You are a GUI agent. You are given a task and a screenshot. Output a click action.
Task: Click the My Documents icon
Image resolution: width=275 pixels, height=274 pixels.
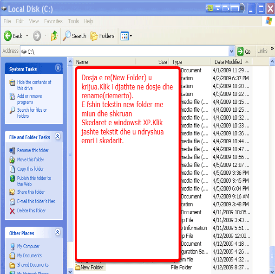pos(12,256)
